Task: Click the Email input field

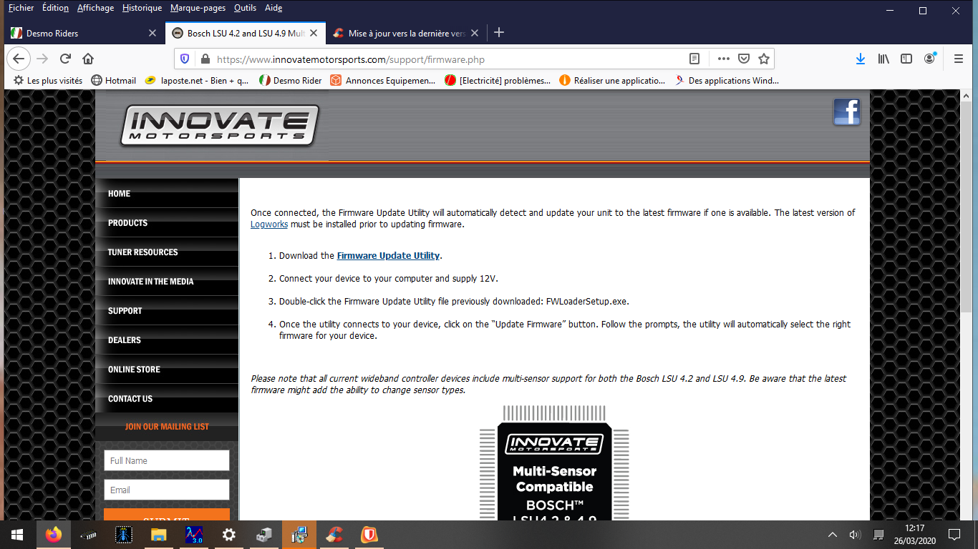Action: click(167, 490)
